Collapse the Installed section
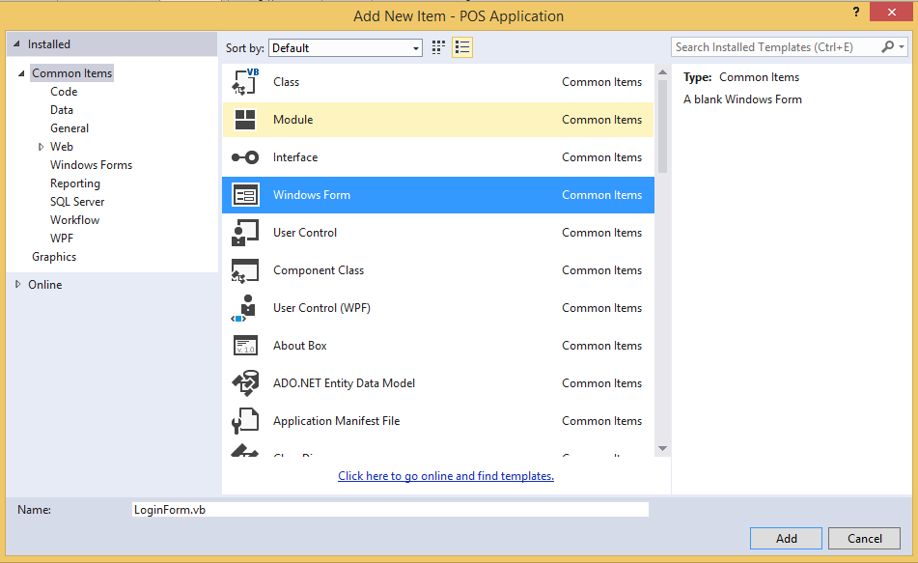Viewport: 918px width, 563px height. (x=16, y=43)
